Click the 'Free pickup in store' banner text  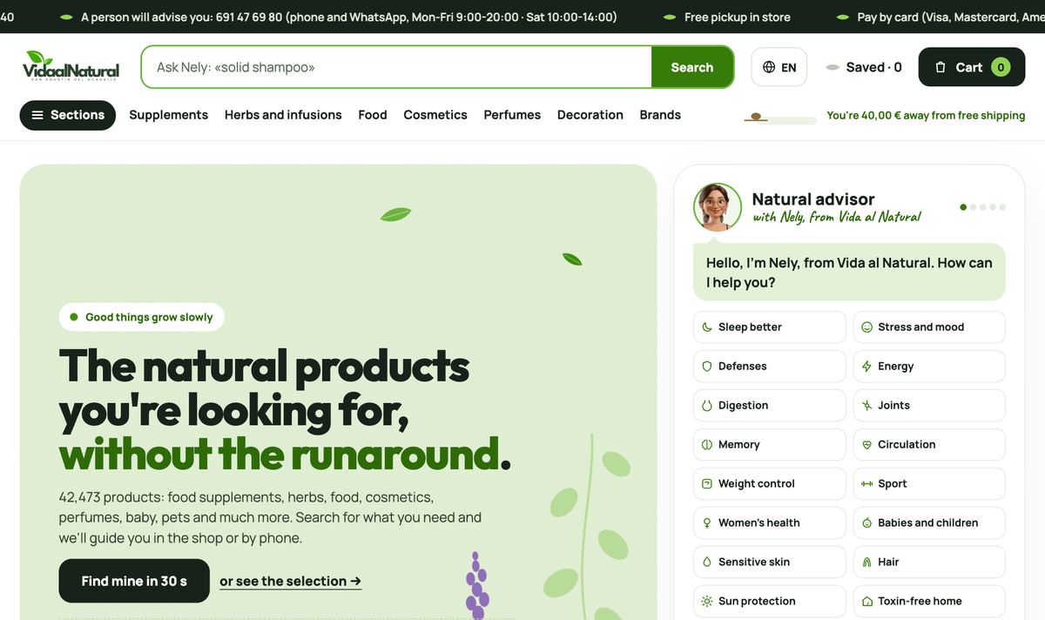pyautogui.click(x=738, y=17)
